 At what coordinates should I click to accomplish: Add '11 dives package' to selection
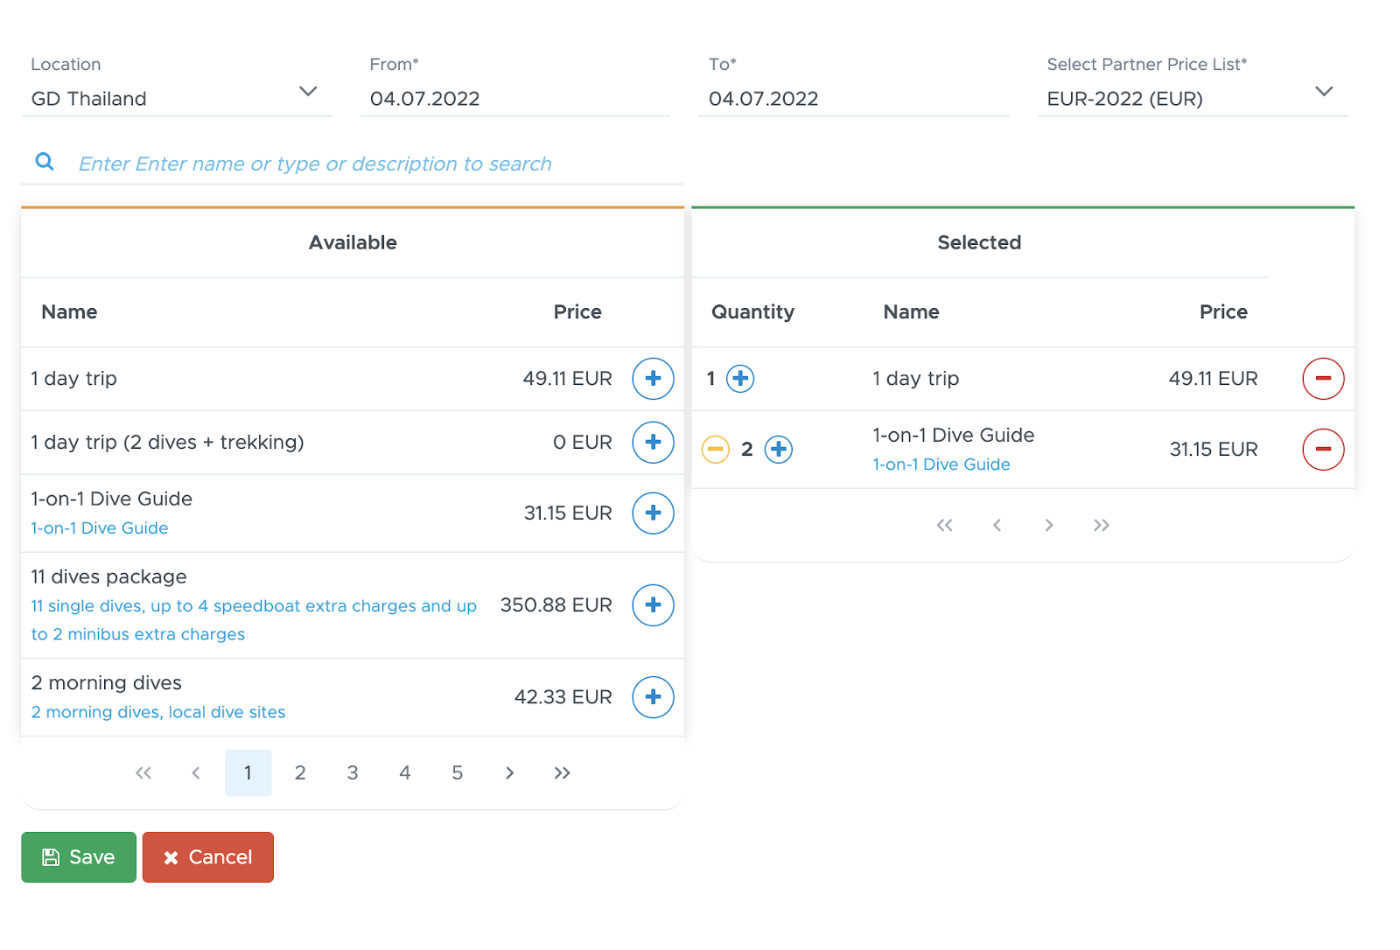653,605
